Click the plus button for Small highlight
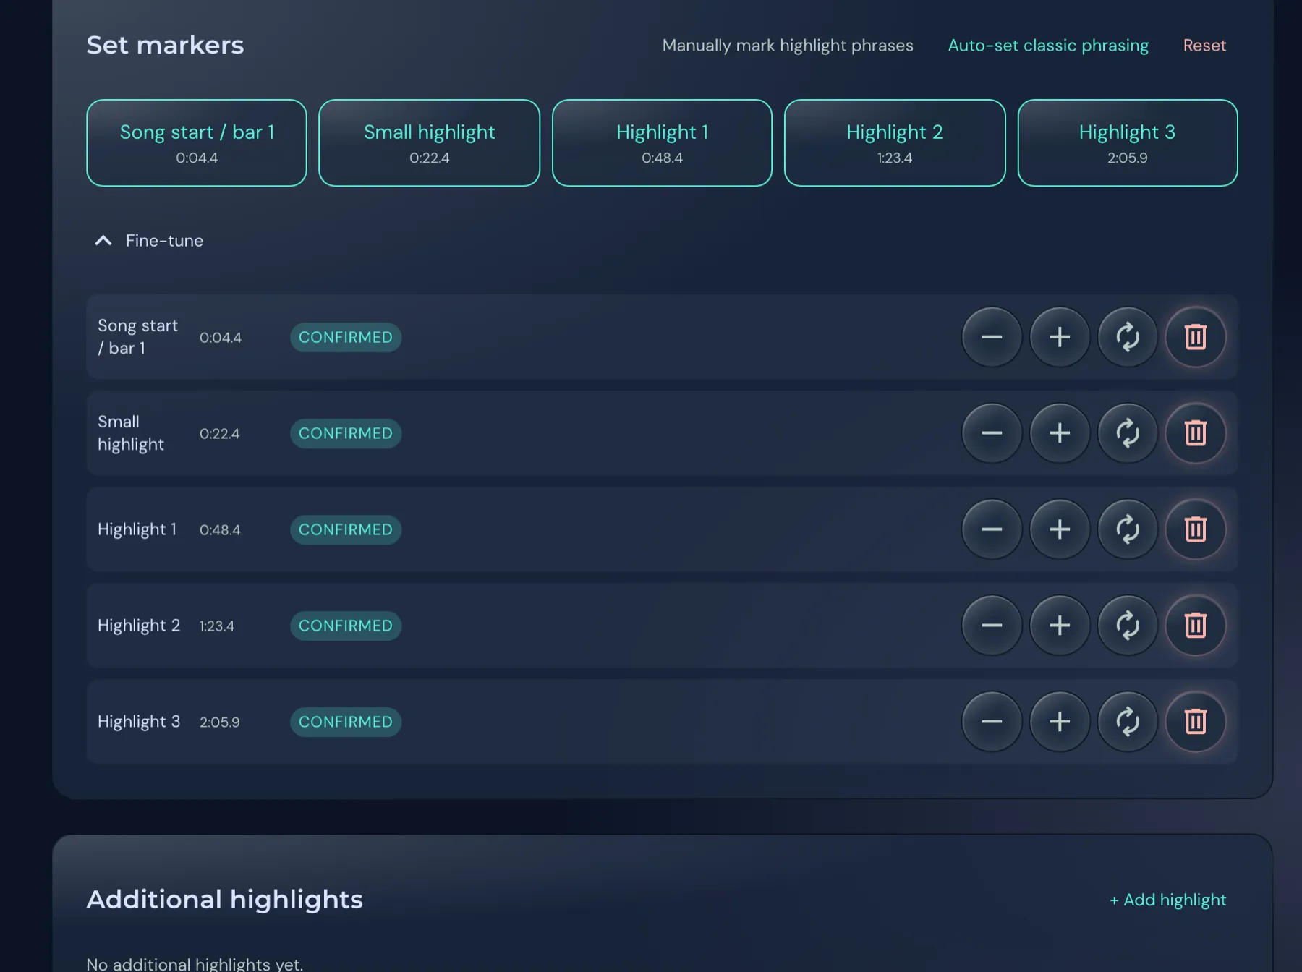The height and width of the screenshot is (972, 1302). pos(1060,433)
